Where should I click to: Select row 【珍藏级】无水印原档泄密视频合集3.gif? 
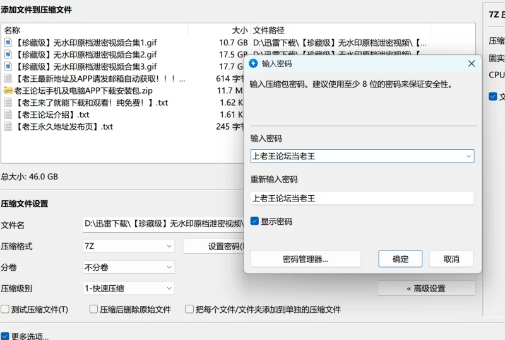122,67
